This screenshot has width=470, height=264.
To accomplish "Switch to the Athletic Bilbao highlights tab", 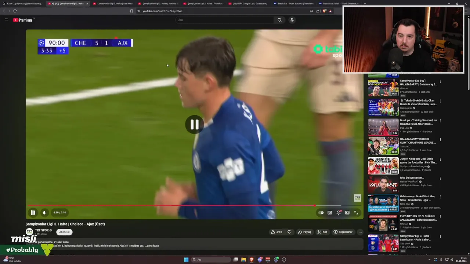I will 158,4.
